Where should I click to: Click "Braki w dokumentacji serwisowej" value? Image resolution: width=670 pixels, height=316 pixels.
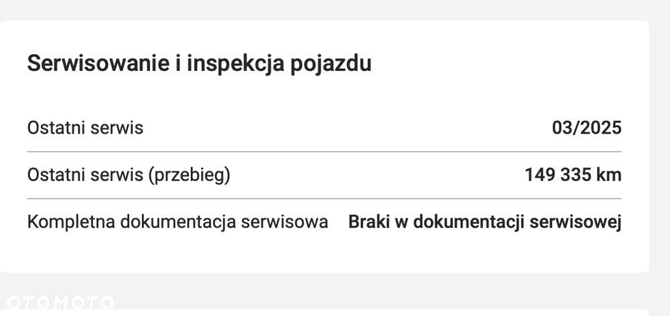484,222
